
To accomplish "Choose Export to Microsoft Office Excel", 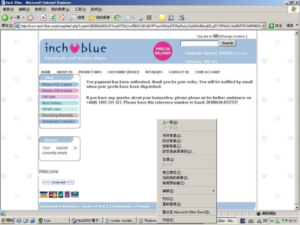I will [x=187, y=212].
